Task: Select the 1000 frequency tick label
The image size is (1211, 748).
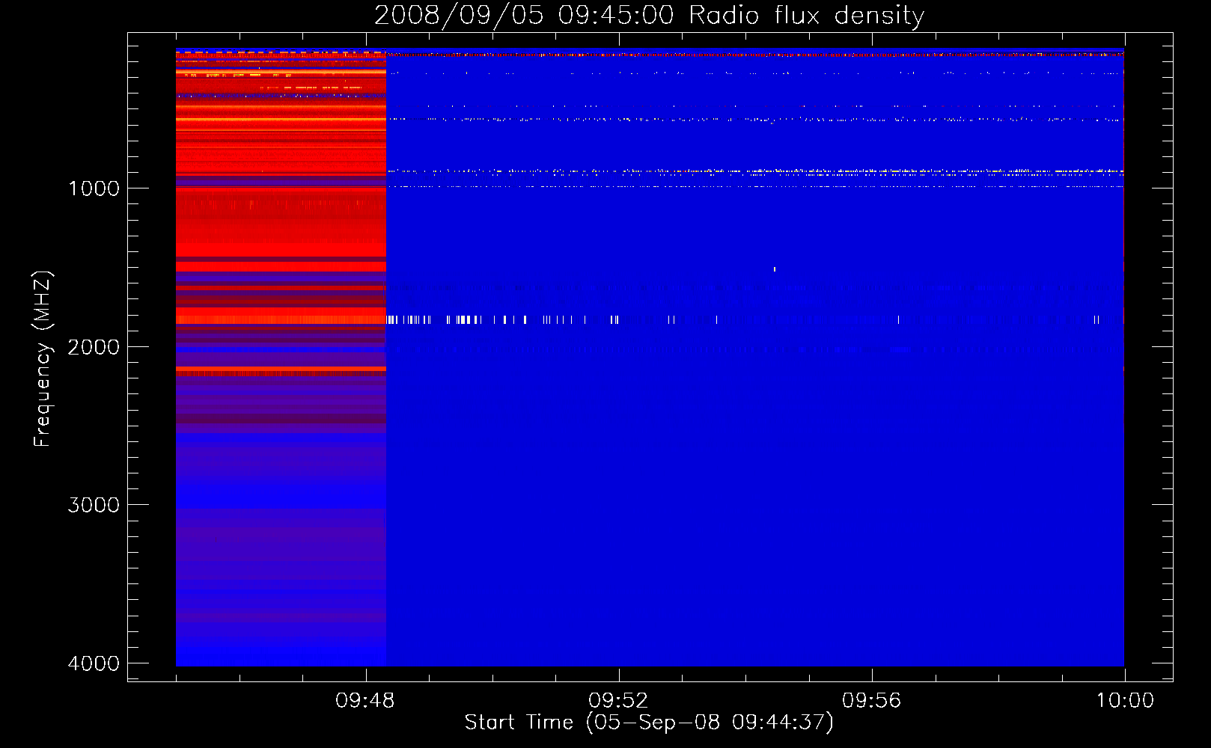Action: [x=94, y=188]
